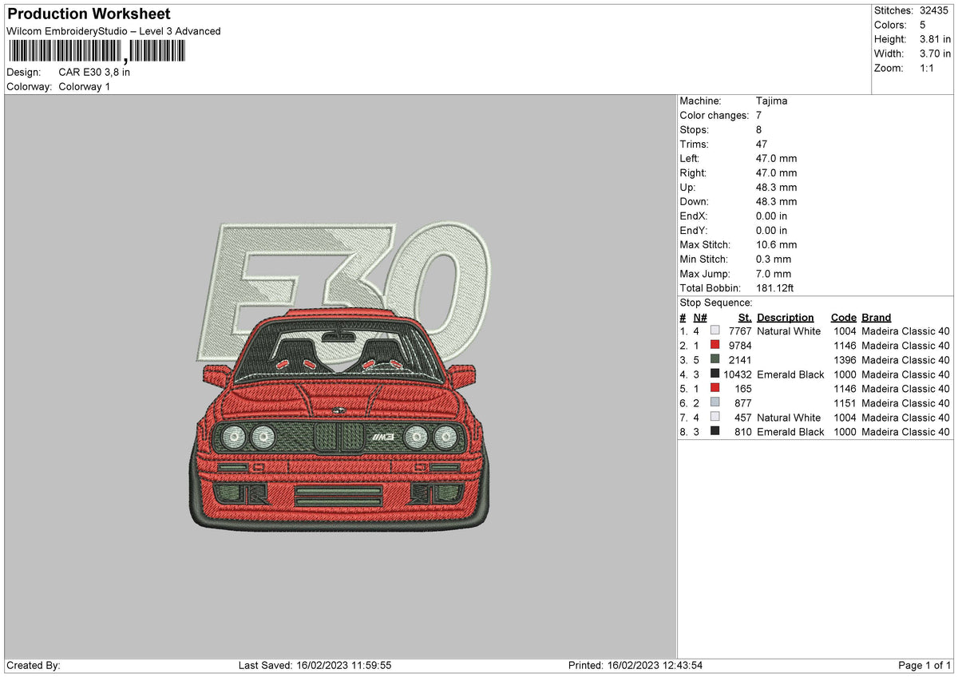Click the white swatch in stop row 7
The width and height of the screenshot is (958, 677).
pyautogui.click(x=715, y=417)
